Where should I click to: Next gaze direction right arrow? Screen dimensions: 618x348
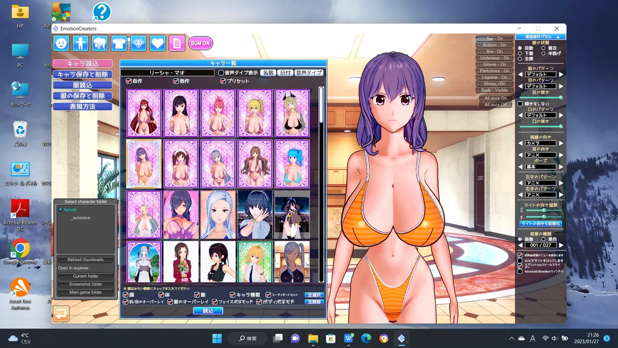pyautogui.click(x=561, y=144)
